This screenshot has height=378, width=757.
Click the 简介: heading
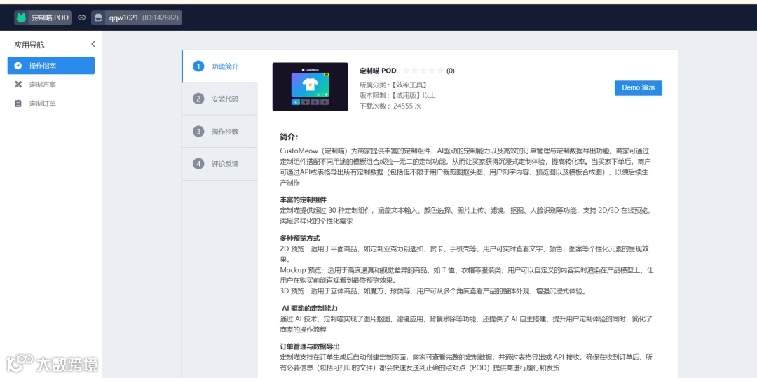pyautogui.click(x=289, y=137)
